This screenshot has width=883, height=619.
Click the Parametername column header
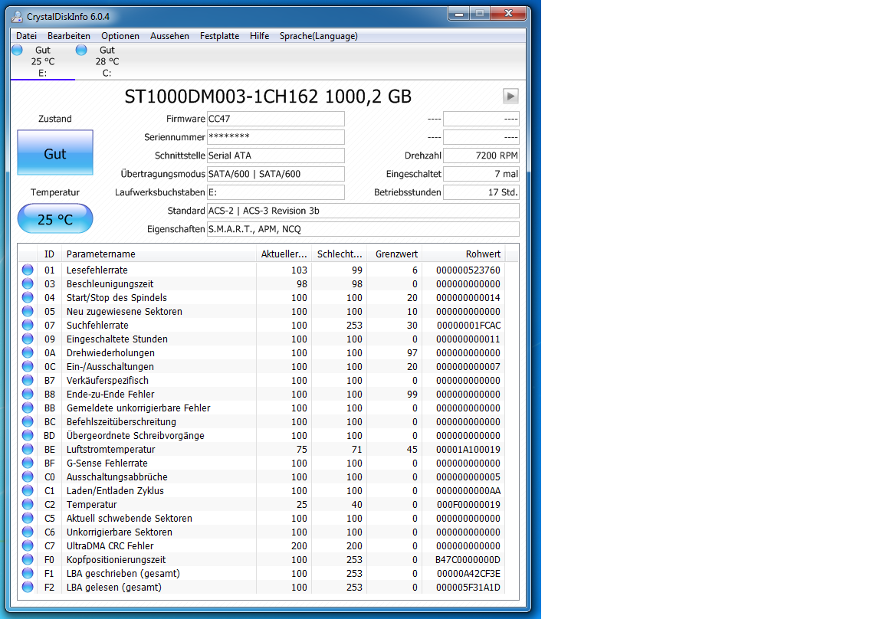159,254
